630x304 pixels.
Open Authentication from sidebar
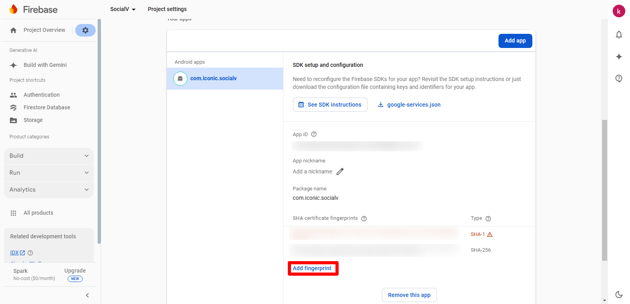pyautogui.click(x=41, y=95)
